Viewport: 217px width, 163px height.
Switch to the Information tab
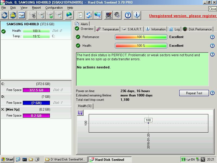(155, 29)
